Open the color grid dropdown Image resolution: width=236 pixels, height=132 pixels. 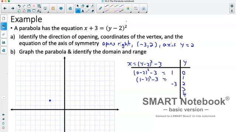tap(128, 8)
